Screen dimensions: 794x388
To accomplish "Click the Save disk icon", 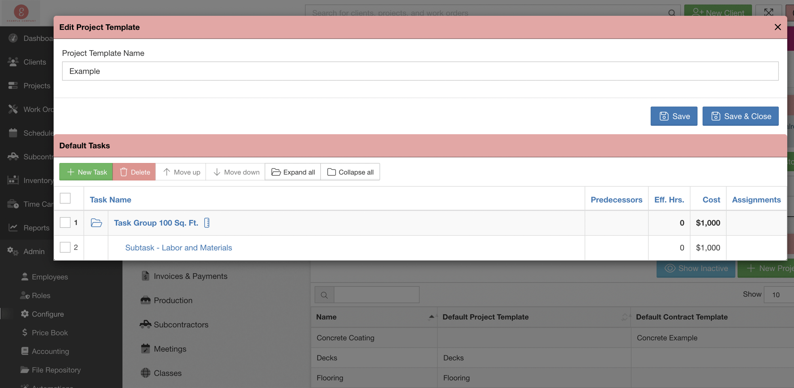I will (663, 116).
